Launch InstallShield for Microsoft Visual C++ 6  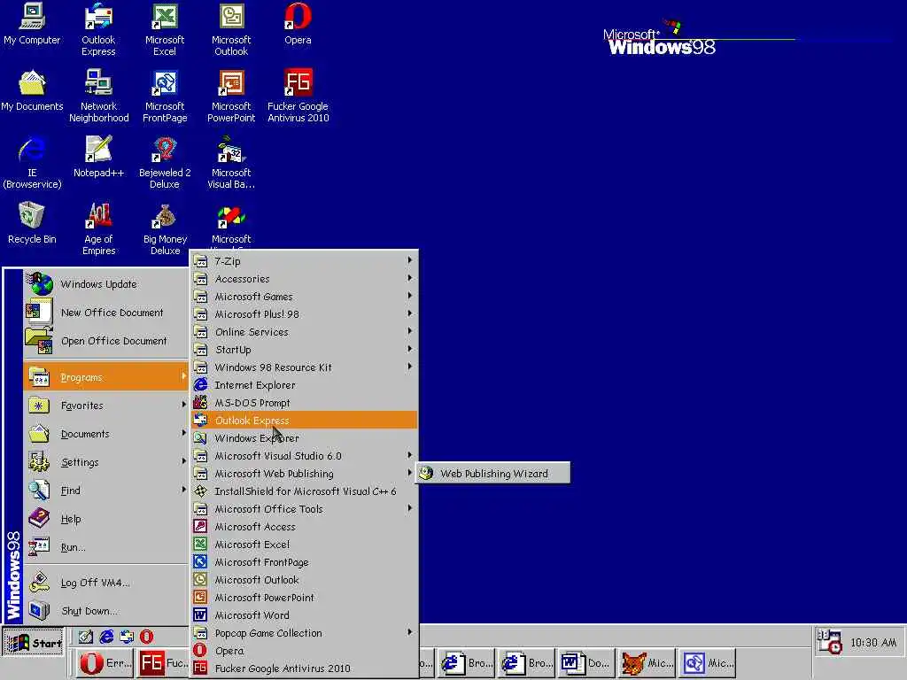tap(305, 491)
